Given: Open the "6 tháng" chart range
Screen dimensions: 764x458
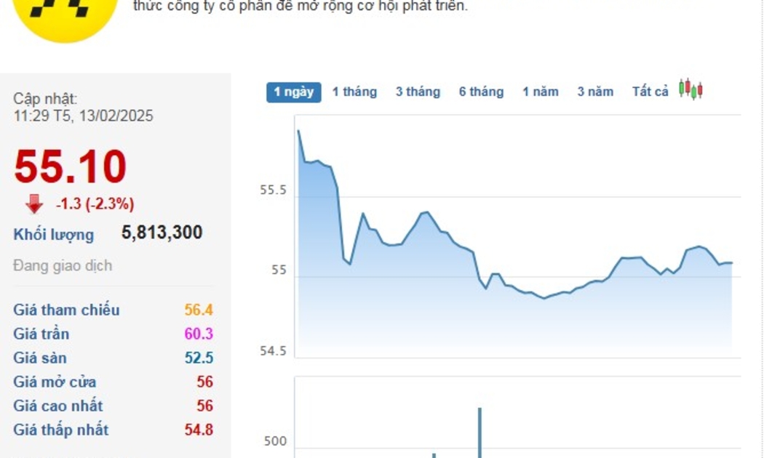Looking at the screenshot, I should point(481,92).
